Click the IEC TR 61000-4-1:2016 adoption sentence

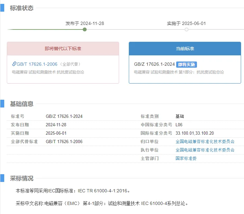pyautogui.click(x=73, y=191)
